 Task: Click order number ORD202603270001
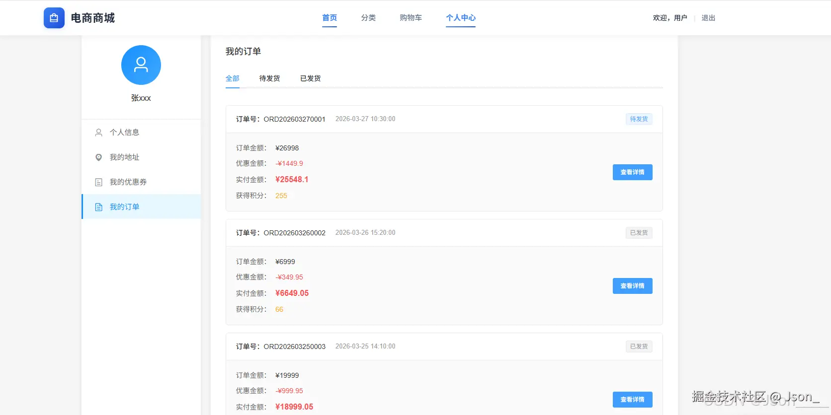(x=295, y=119)
